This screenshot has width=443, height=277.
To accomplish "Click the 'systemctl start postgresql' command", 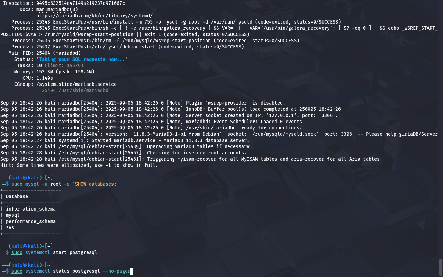I will pyautogui.click(x=61, y=252).
